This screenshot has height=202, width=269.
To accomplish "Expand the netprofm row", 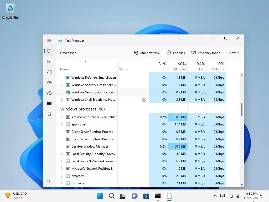I will coord(62,176).
